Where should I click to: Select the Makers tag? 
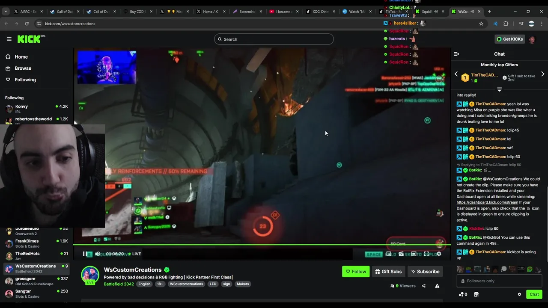(x=243, y=284)
